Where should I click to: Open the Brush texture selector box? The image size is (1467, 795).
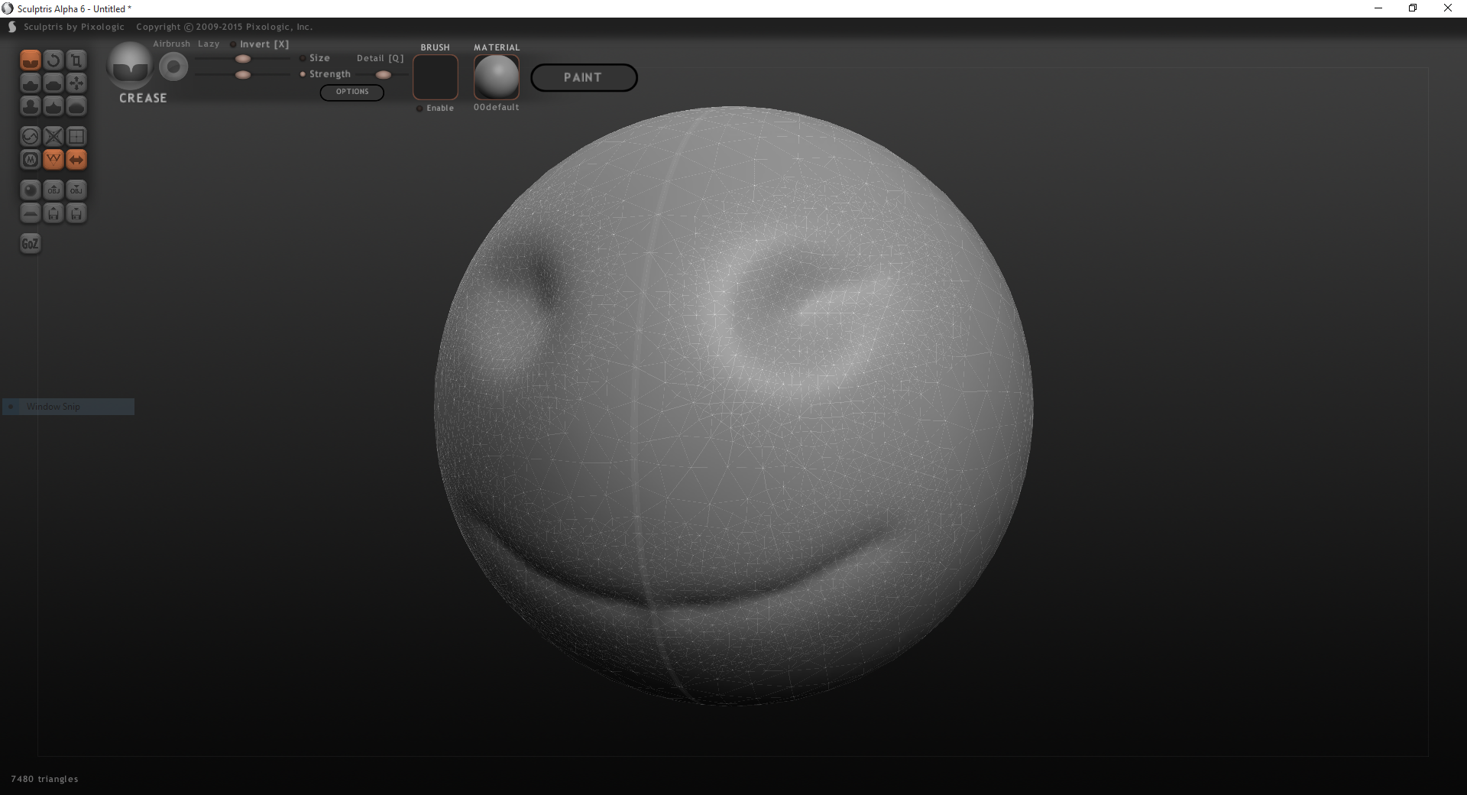(x=436, y=77)
